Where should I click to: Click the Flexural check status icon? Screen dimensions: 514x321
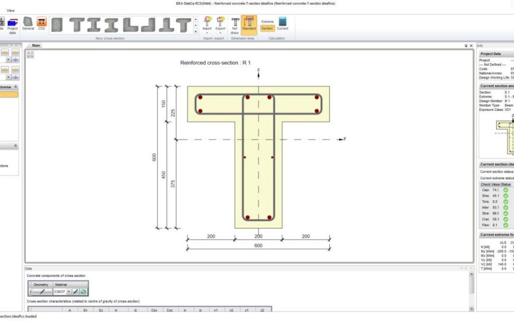[x=506, y=225]
